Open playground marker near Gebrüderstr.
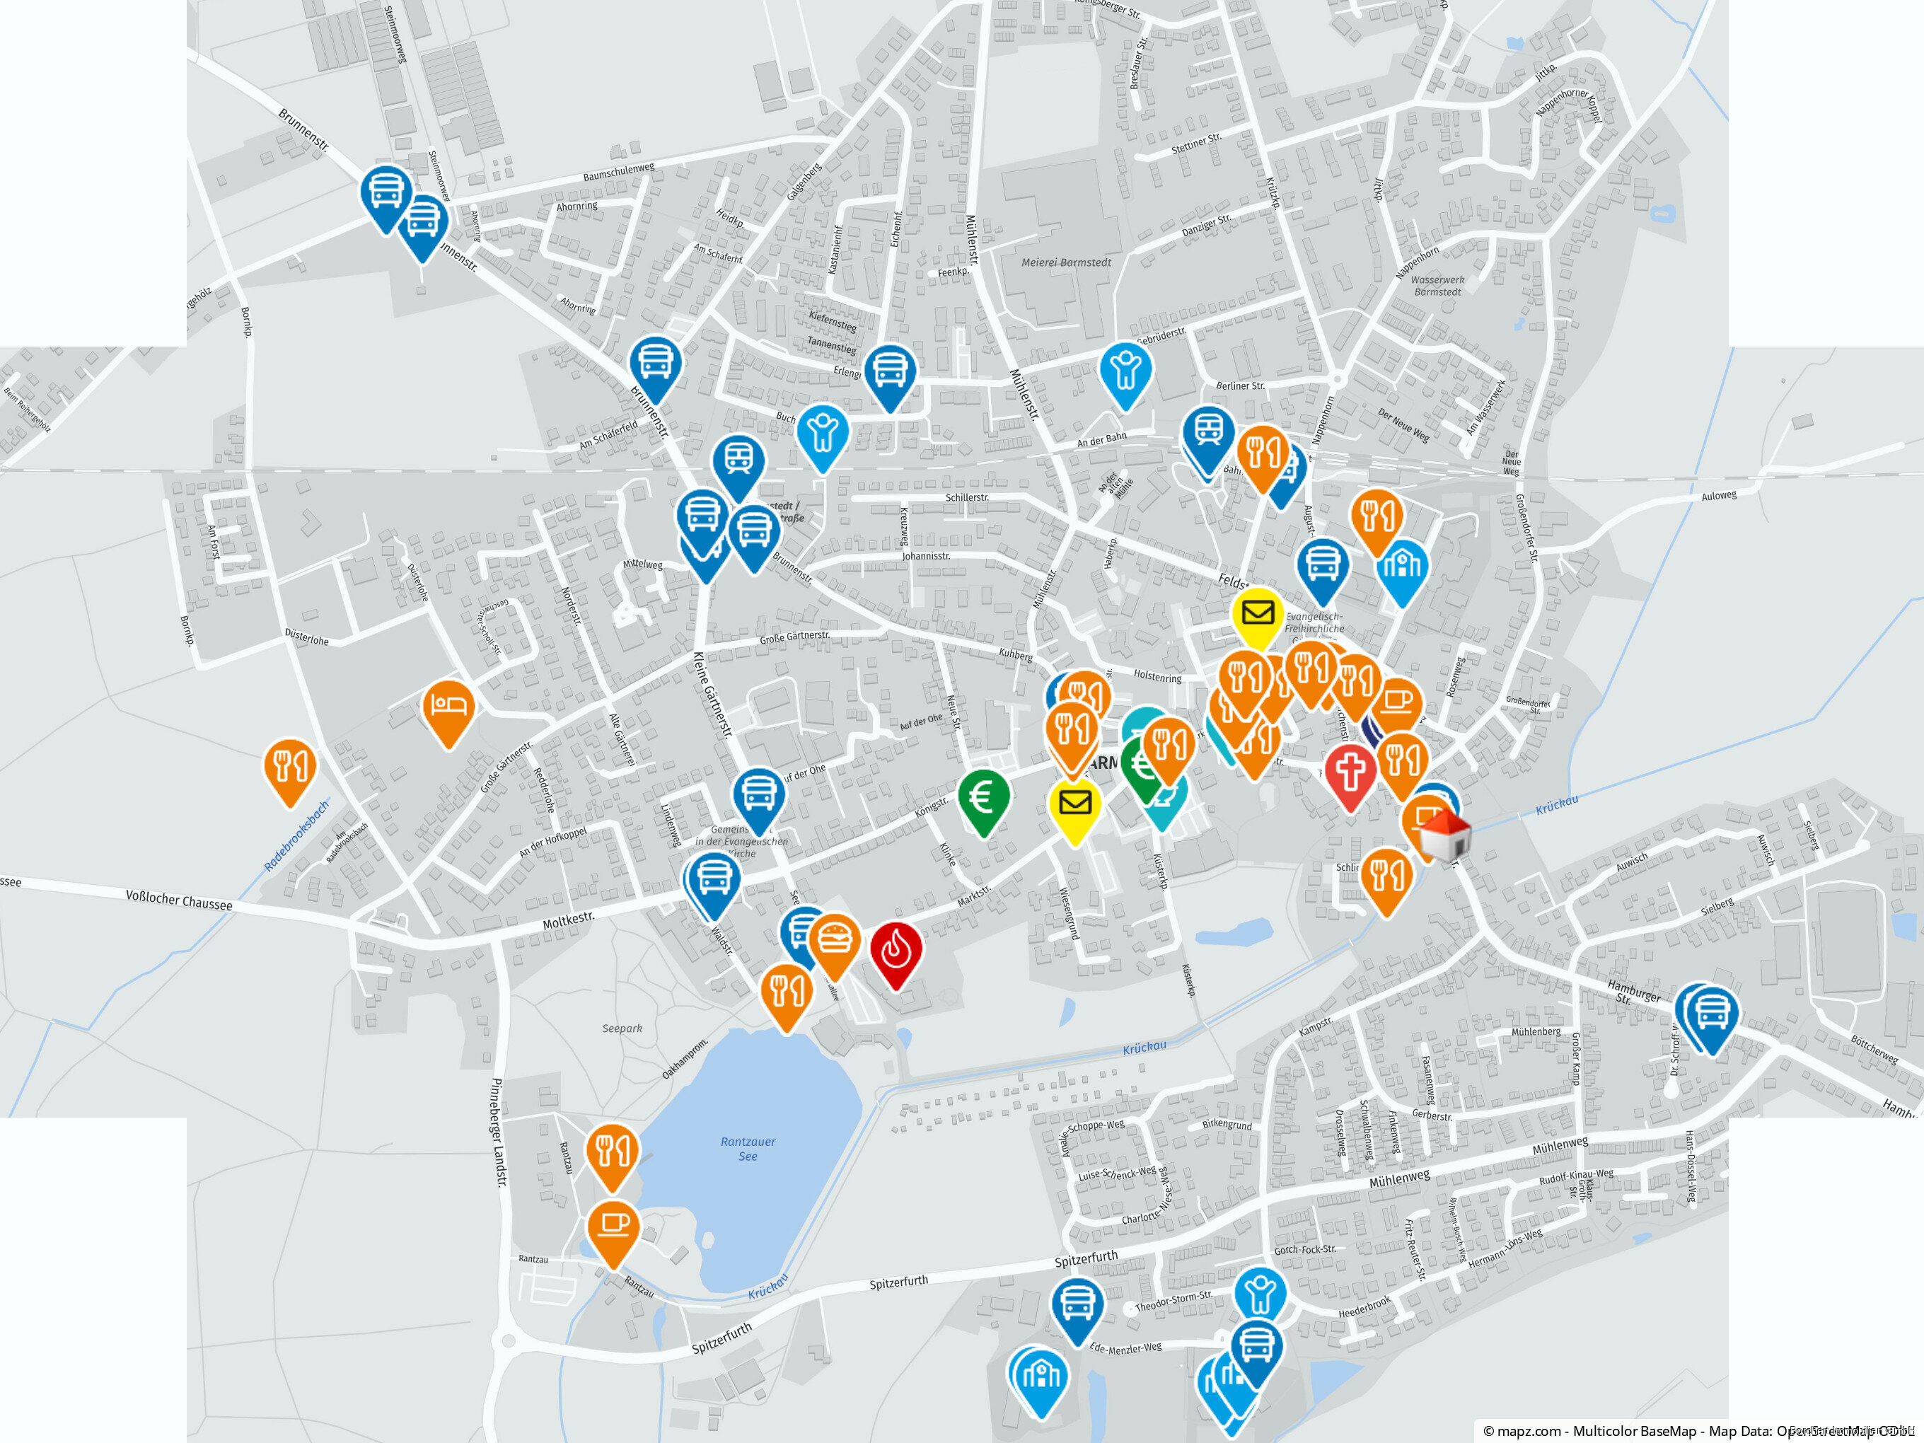This screenshot has height=1443, width=1924. (1125, 375)
